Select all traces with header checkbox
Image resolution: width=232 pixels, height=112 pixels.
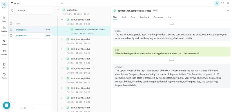coord(11,24)
